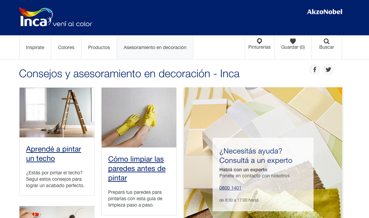Click the '¿Necesitás ayuda? Consultá a un experto' heading

pyautogui.click(x=256, y=156)
